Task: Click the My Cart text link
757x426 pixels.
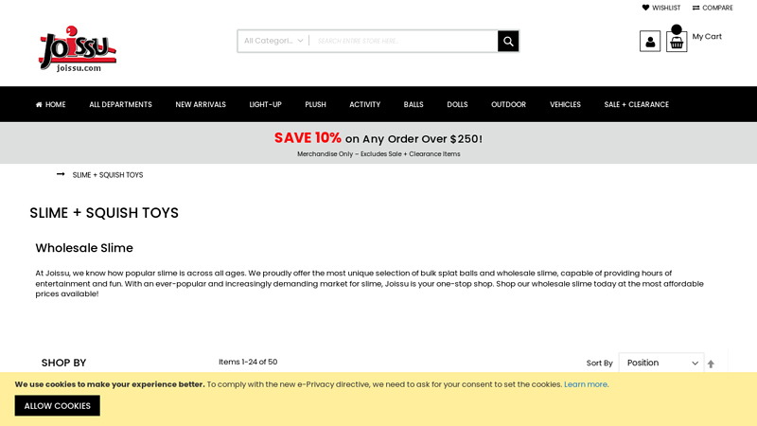Action: [707, 37]
